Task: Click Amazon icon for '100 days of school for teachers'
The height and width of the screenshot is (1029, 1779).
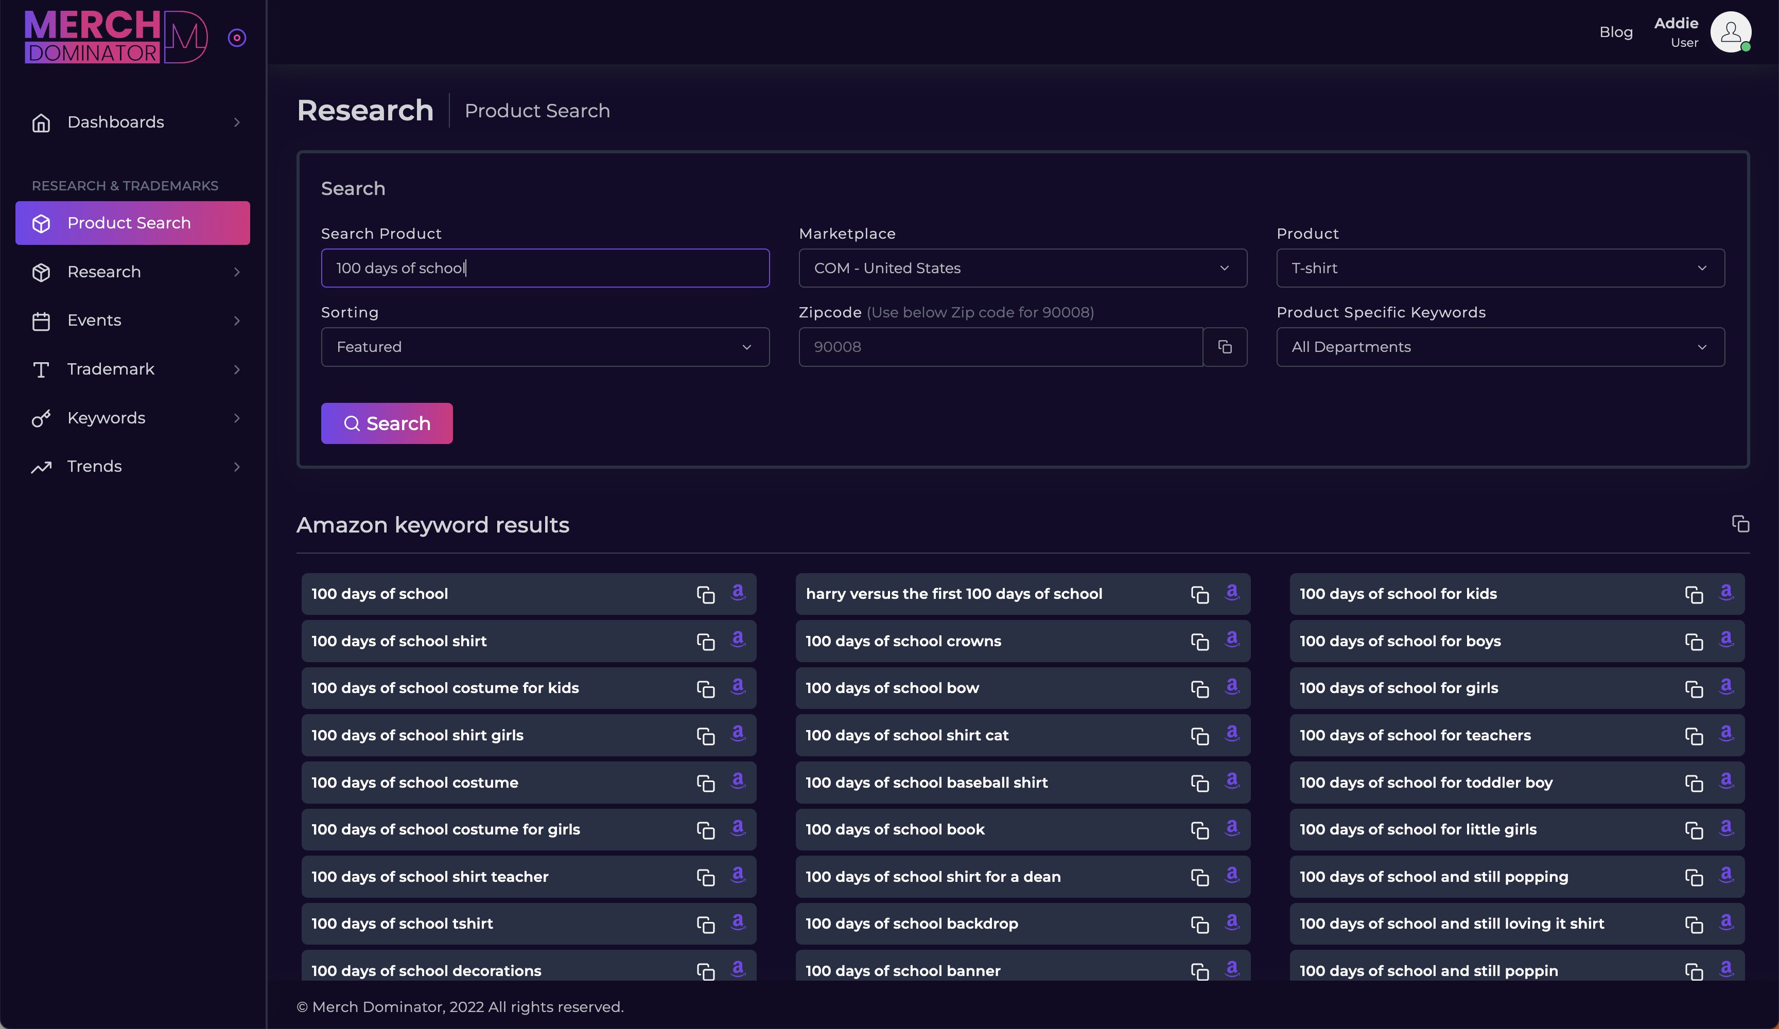Action: click(x=1726, y=734)
